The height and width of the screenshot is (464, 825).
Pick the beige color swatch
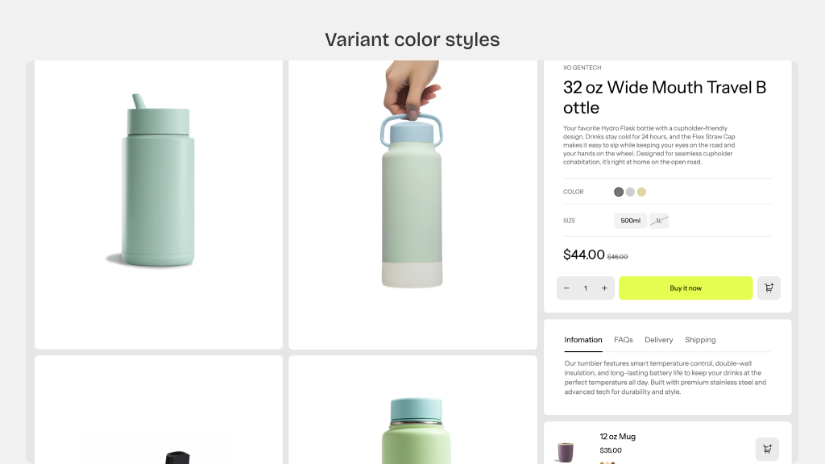click(642, 192)
